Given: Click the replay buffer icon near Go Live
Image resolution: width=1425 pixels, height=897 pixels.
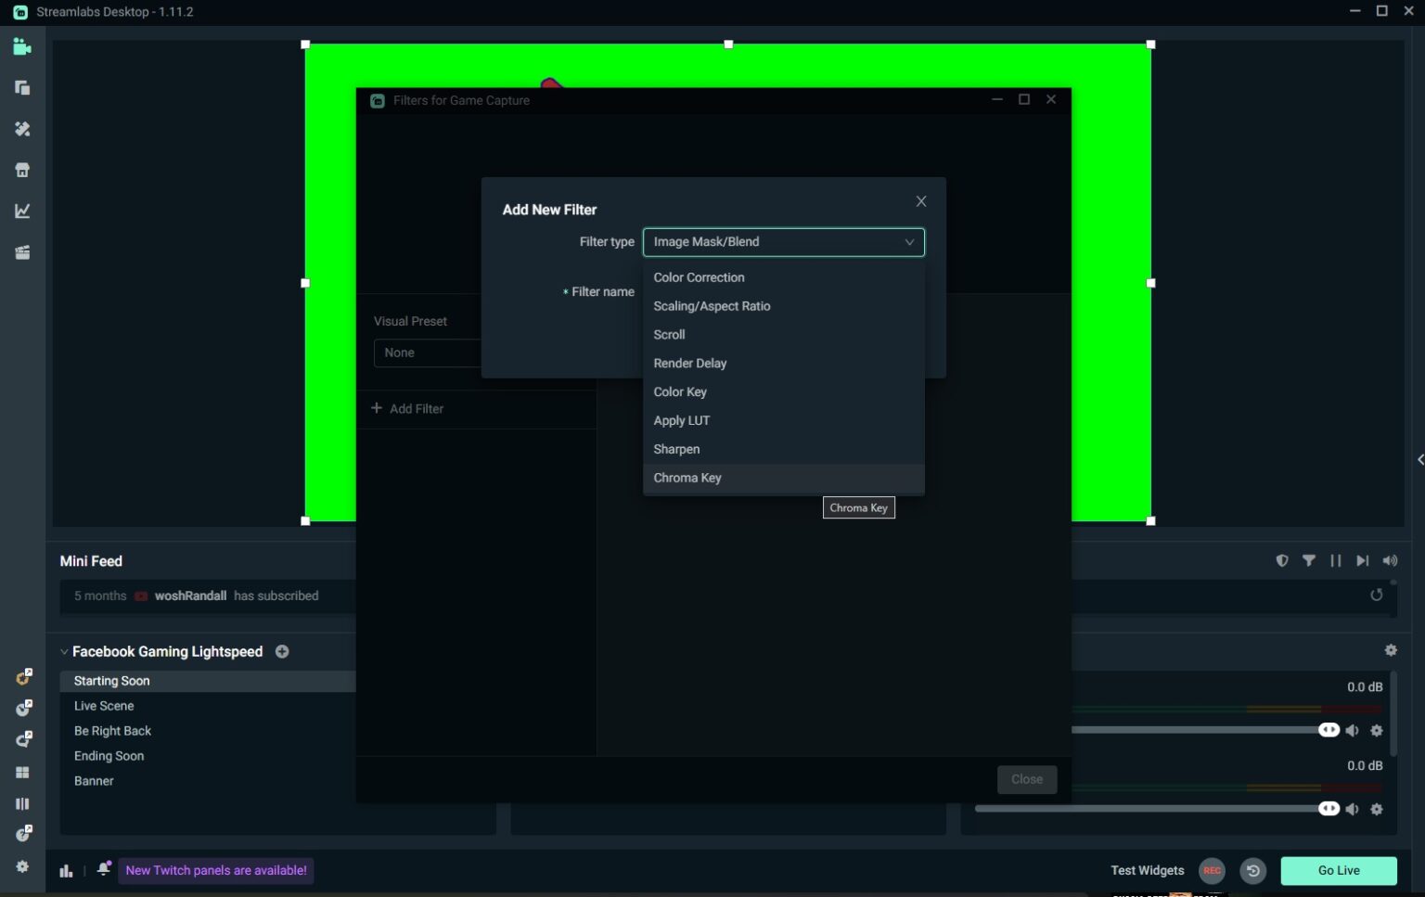Looking at the screenshot, I should [1253, 870].
